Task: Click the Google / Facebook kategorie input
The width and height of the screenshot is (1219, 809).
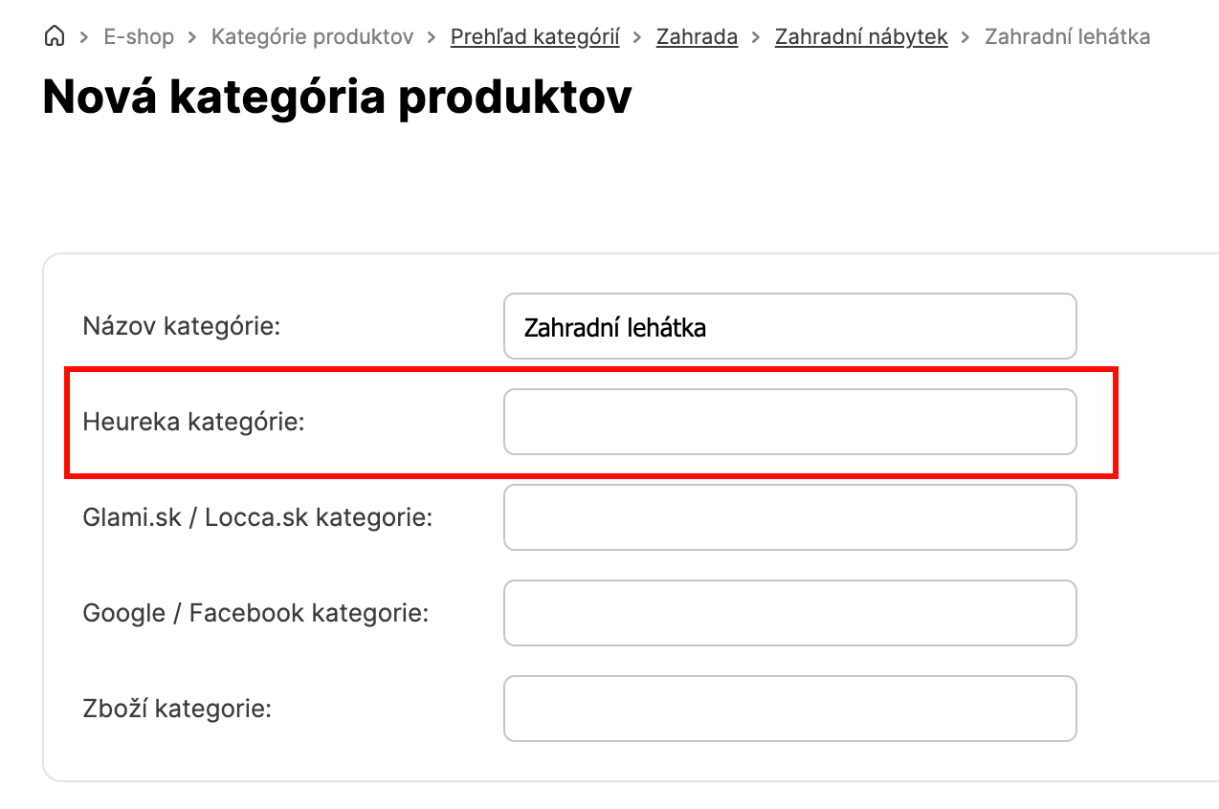Action: (x=789, y=613)
